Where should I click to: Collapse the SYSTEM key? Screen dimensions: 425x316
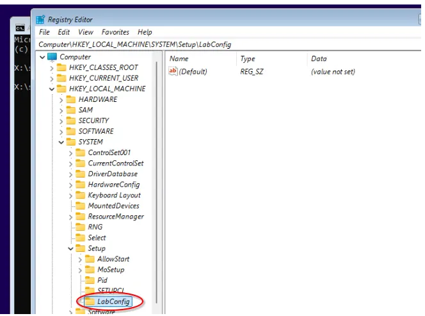pos(61,142)
